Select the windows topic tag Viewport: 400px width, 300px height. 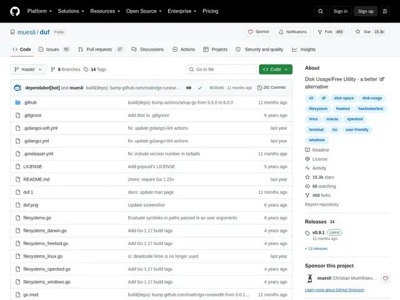click(317, 140)
